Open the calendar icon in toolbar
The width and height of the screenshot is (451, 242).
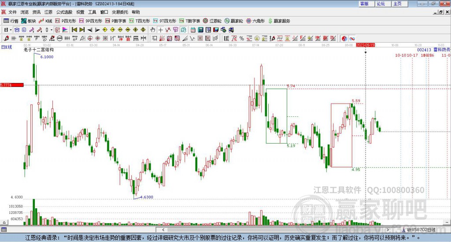point(193,30)
